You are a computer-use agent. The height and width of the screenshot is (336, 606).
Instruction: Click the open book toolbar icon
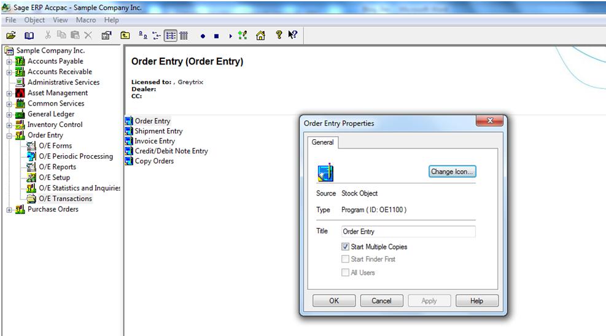pyautogui.click(x=29, y=36)
